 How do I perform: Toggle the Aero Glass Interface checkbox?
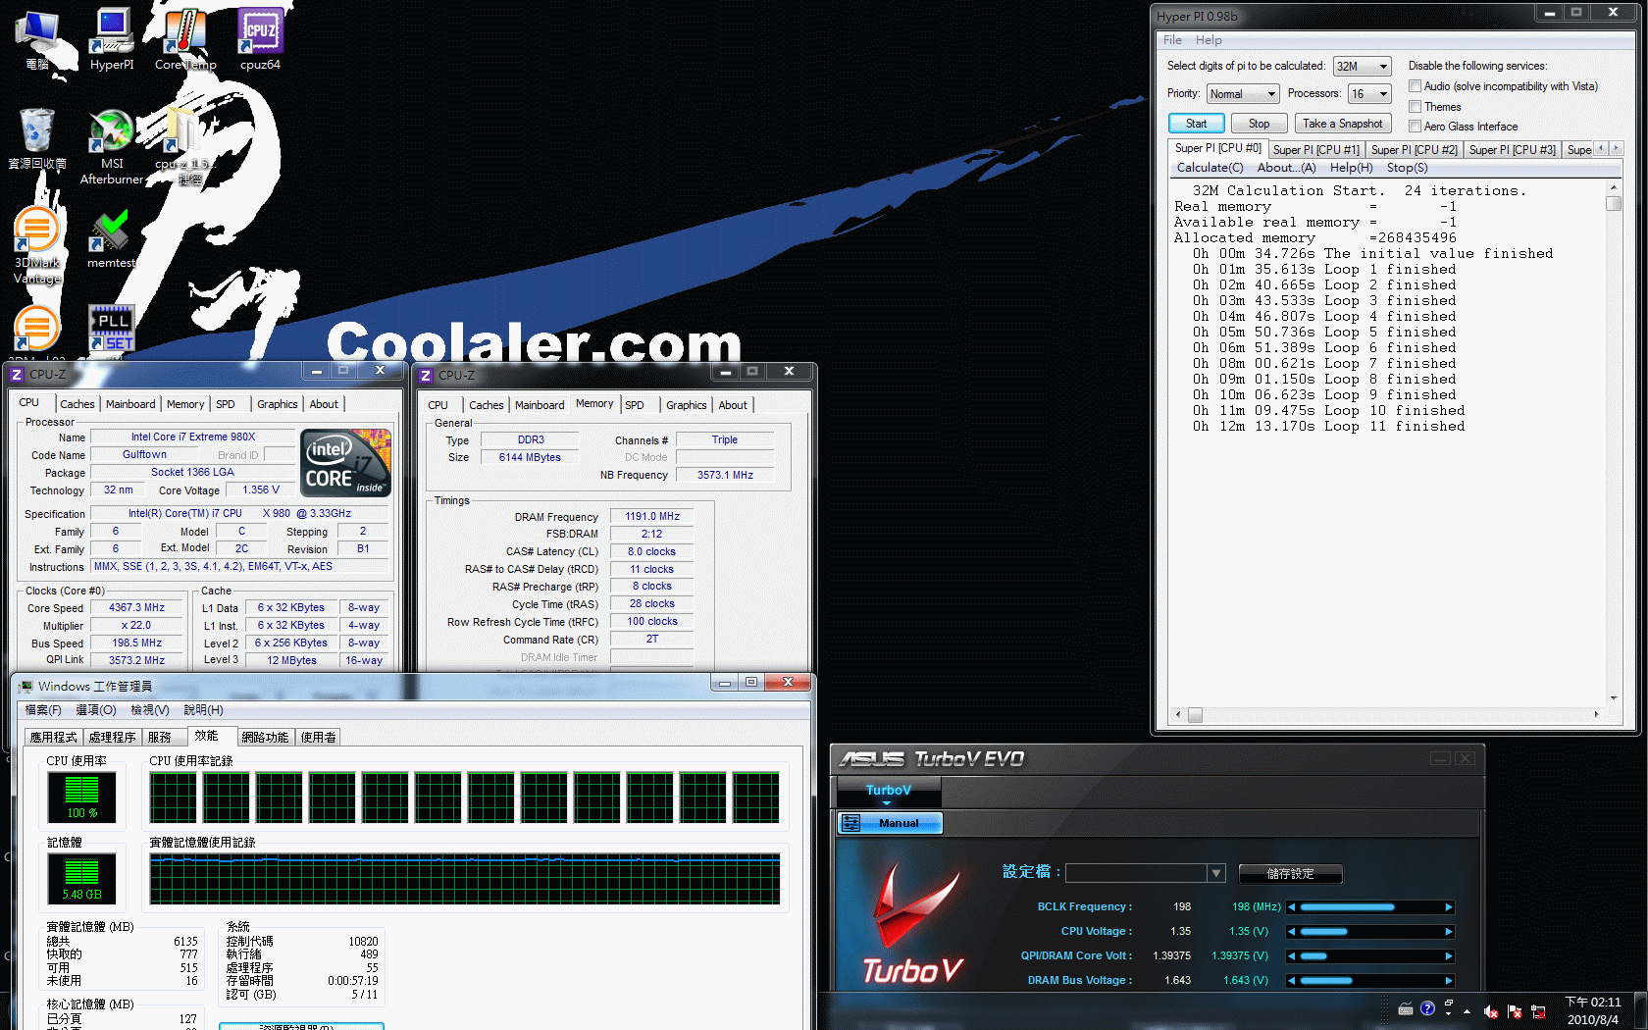click(1416, 126)
